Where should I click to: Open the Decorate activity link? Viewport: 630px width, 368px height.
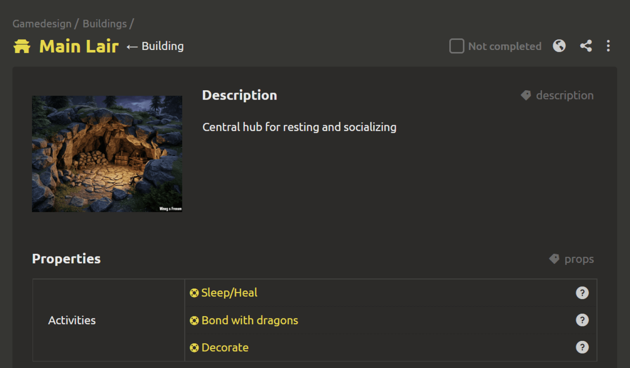[x=225, y=347]
